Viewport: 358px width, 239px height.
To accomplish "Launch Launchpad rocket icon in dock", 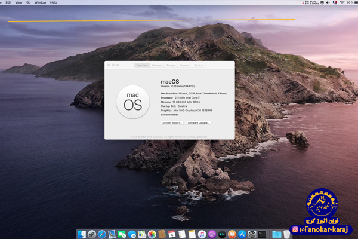I will (x=92, y=234).
